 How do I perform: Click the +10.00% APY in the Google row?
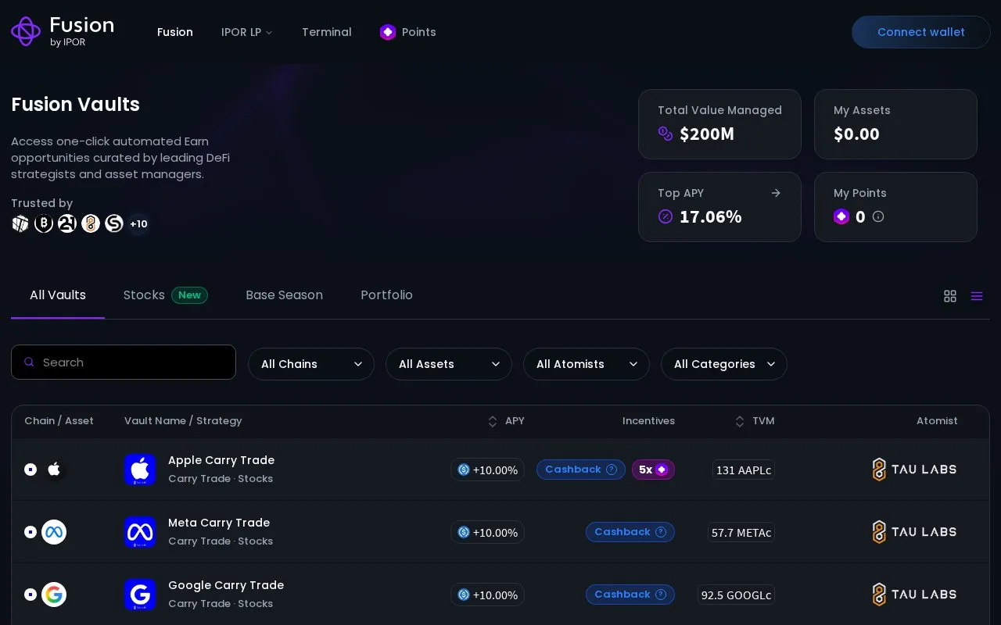pos(487,595)
